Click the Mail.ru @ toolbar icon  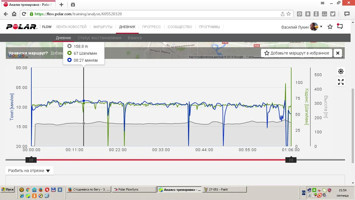click(x=300, y=14)
